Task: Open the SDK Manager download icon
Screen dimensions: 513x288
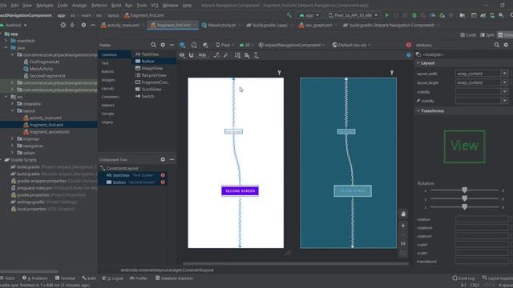Action: pyautogui.click(x=501, y=15)
